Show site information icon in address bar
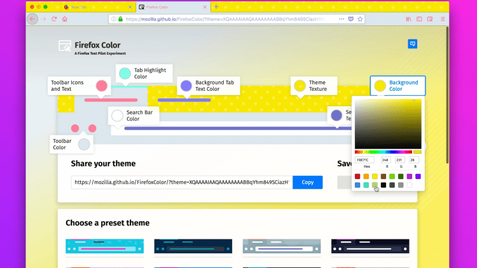Viewport: 477px width, 268px height. [x=113, y=19]
